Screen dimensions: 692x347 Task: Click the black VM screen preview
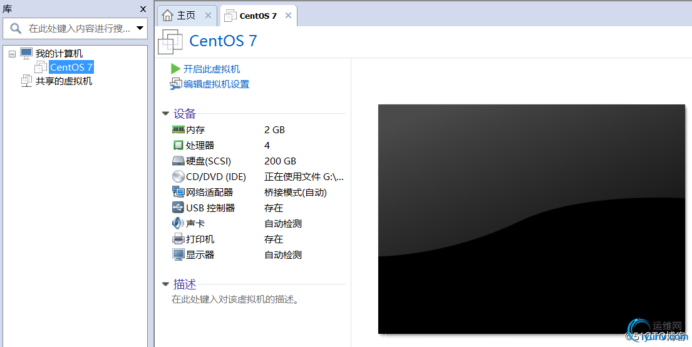531,219
